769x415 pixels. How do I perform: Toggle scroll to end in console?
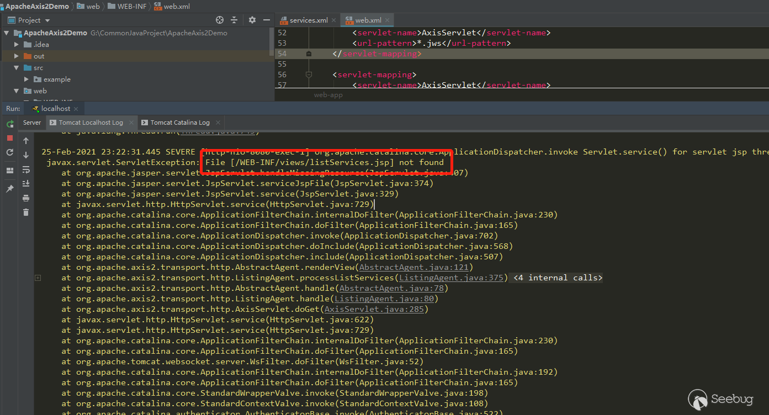25,183
